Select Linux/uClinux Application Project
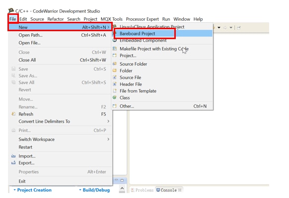Screen dimensions: 289x198 tap(162, 27)
